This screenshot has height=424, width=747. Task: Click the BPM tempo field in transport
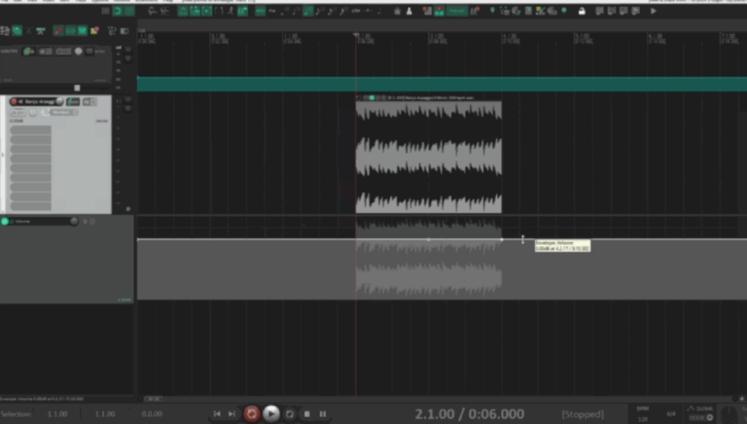(x=643, y=419)
